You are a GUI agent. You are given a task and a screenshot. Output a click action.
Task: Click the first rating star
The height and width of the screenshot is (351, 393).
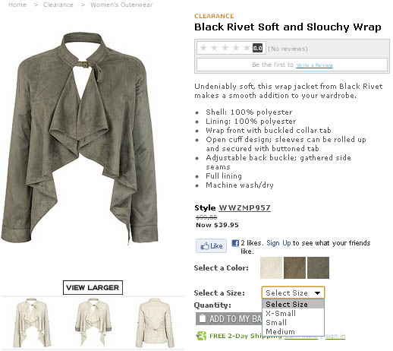click(x=203, y=48)
